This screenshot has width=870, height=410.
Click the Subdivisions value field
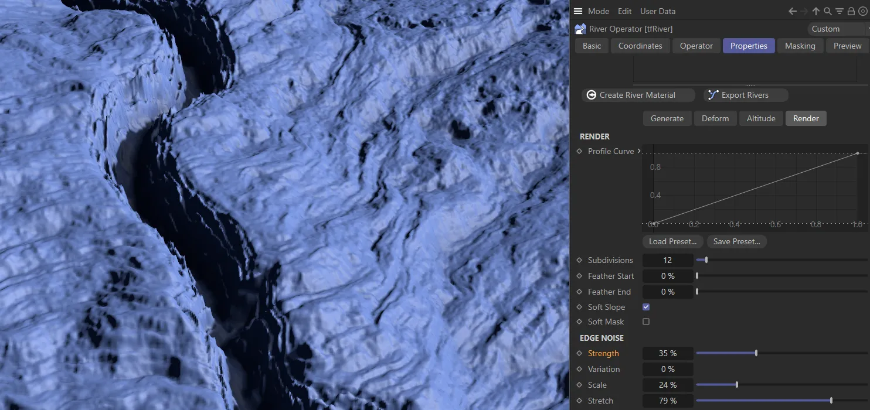[x=668, y=260]
